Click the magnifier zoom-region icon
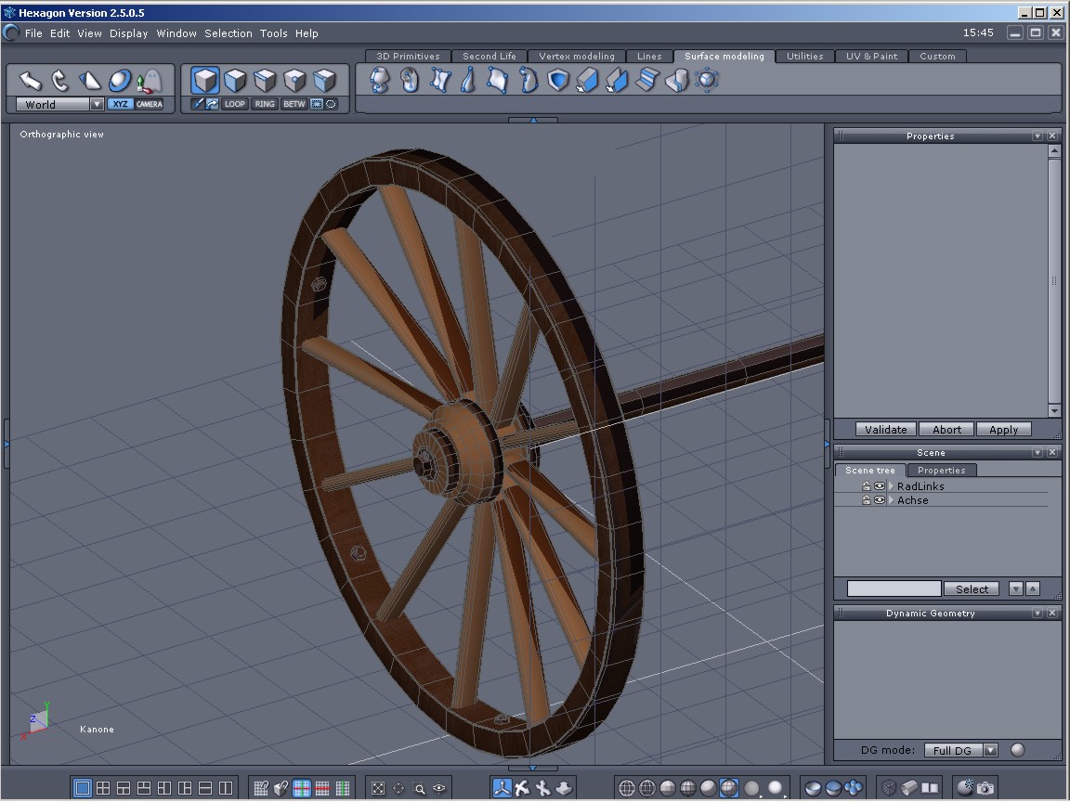This screenshot has height=802, width=1070. [419, 788]
